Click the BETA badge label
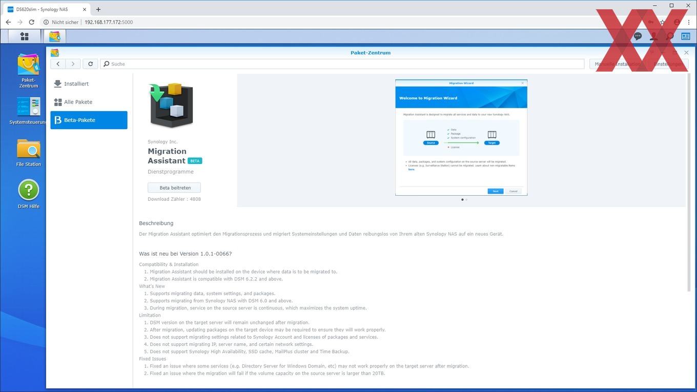697x392 pixels. click(195, 161)
